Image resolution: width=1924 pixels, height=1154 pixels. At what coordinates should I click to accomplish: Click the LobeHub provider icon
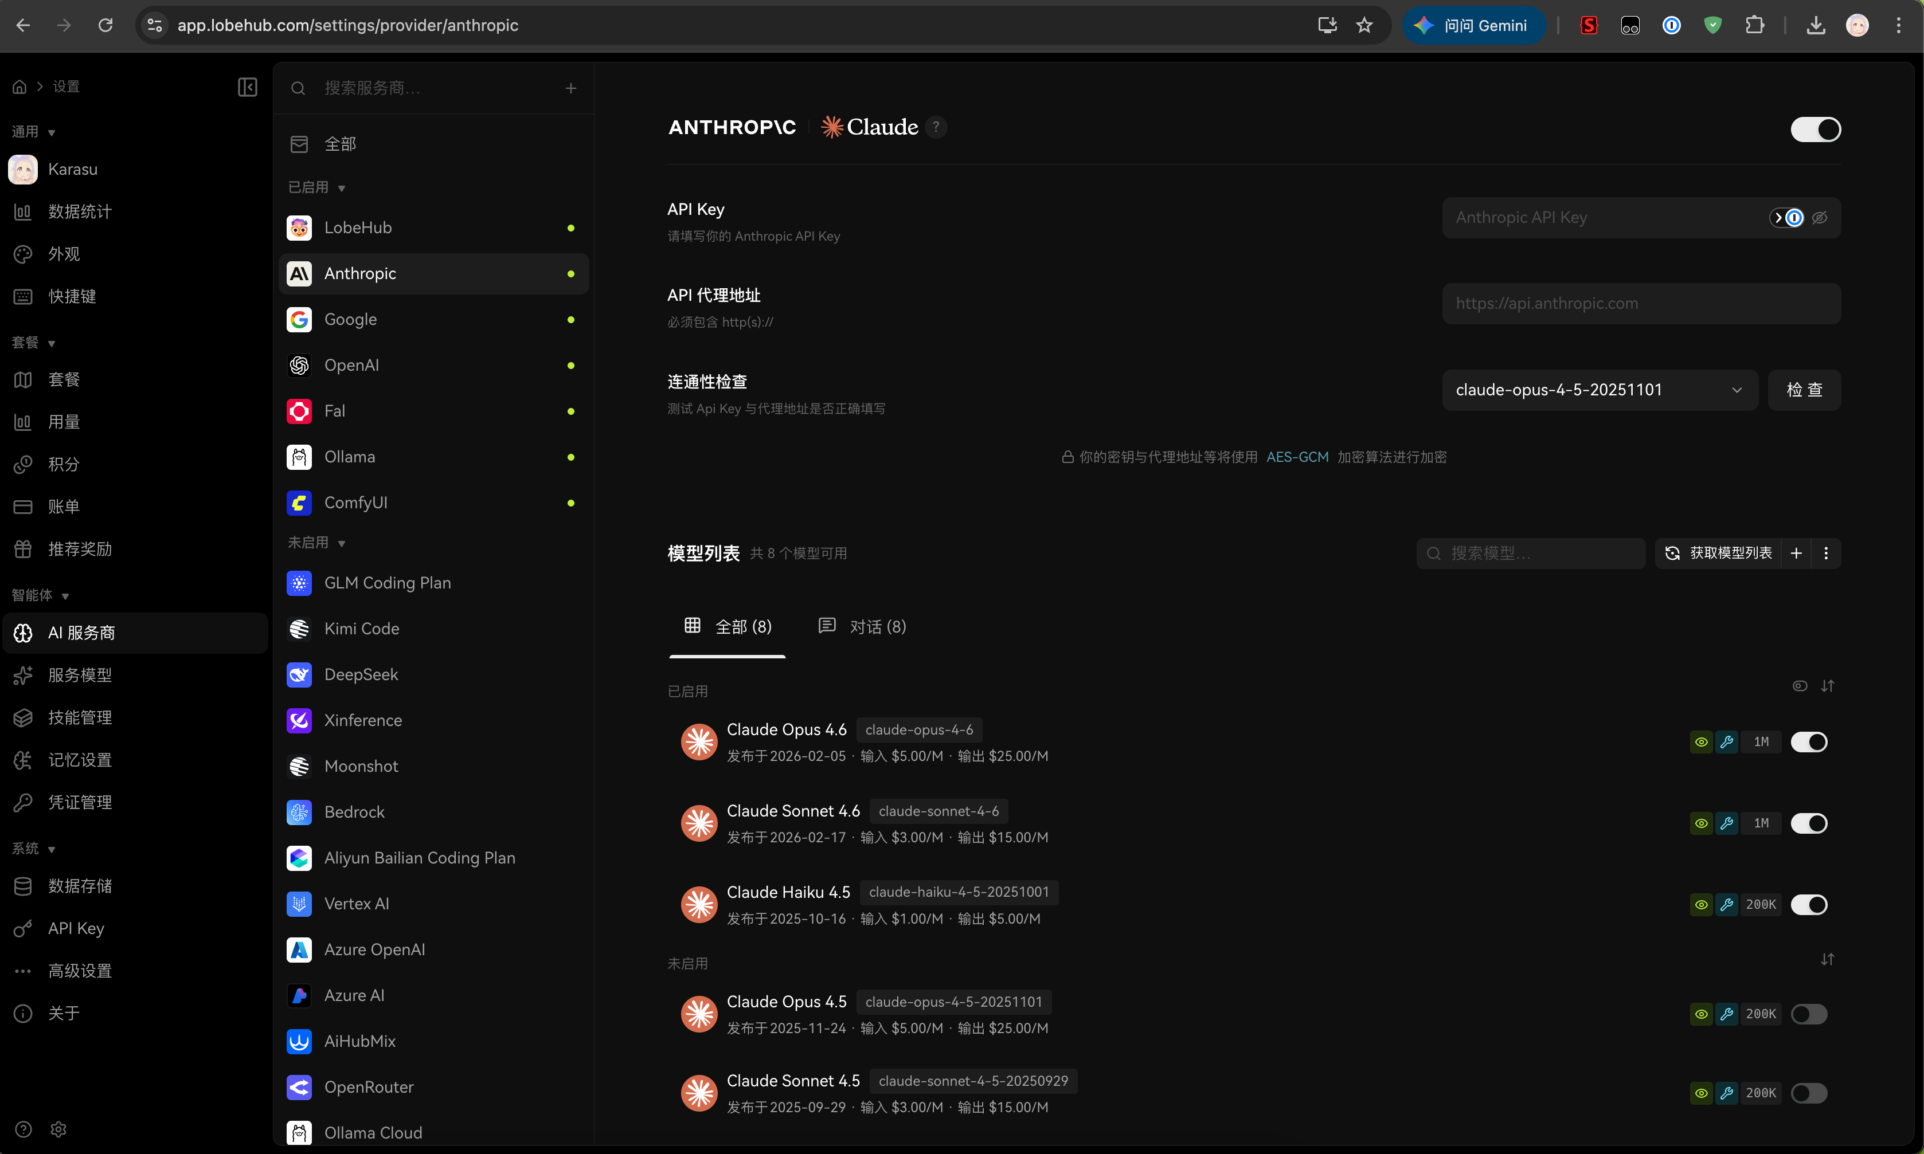click(x=299, y=228)
